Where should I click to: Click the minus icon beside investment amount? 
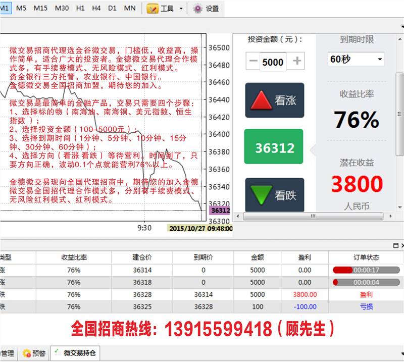point(254,62)
